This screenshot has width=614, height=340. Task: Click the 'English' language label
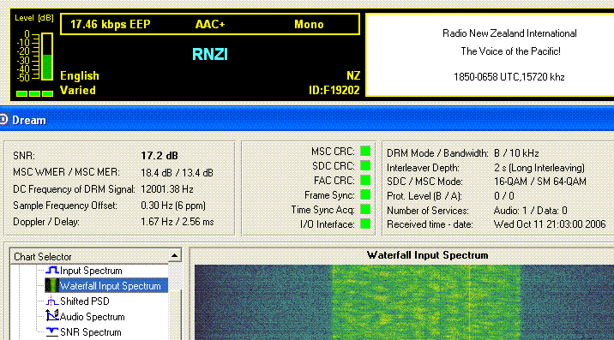pyautogui.click(x=80, y=76)
